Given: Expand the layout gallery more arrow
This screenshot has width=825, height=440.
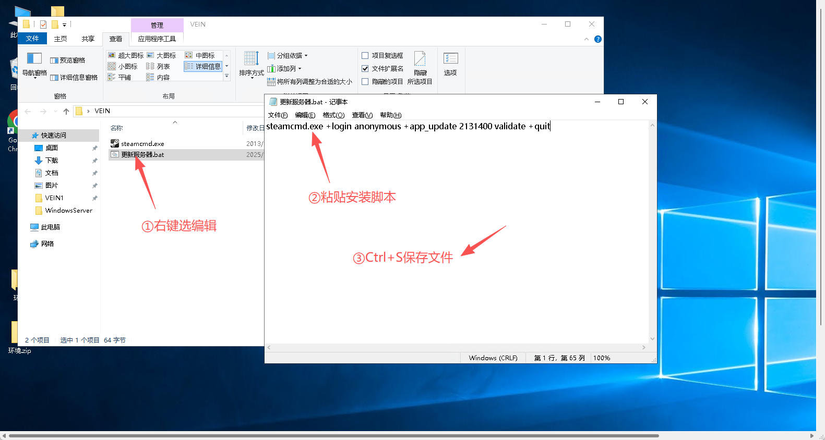Looking at the screenshot, I should click(226, 76).
